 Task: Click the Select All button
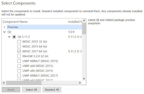click(31, 90)
